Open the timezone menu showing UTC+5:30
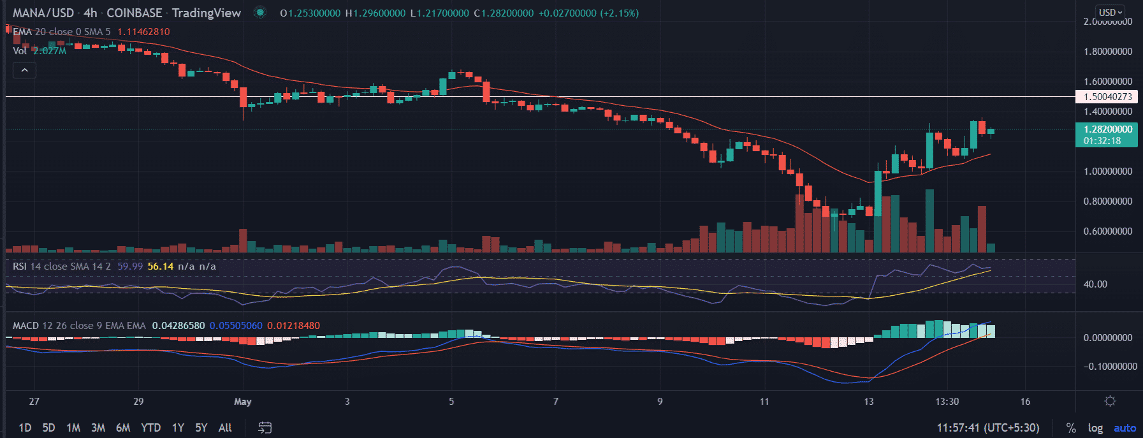 click(x=987, y=427)
